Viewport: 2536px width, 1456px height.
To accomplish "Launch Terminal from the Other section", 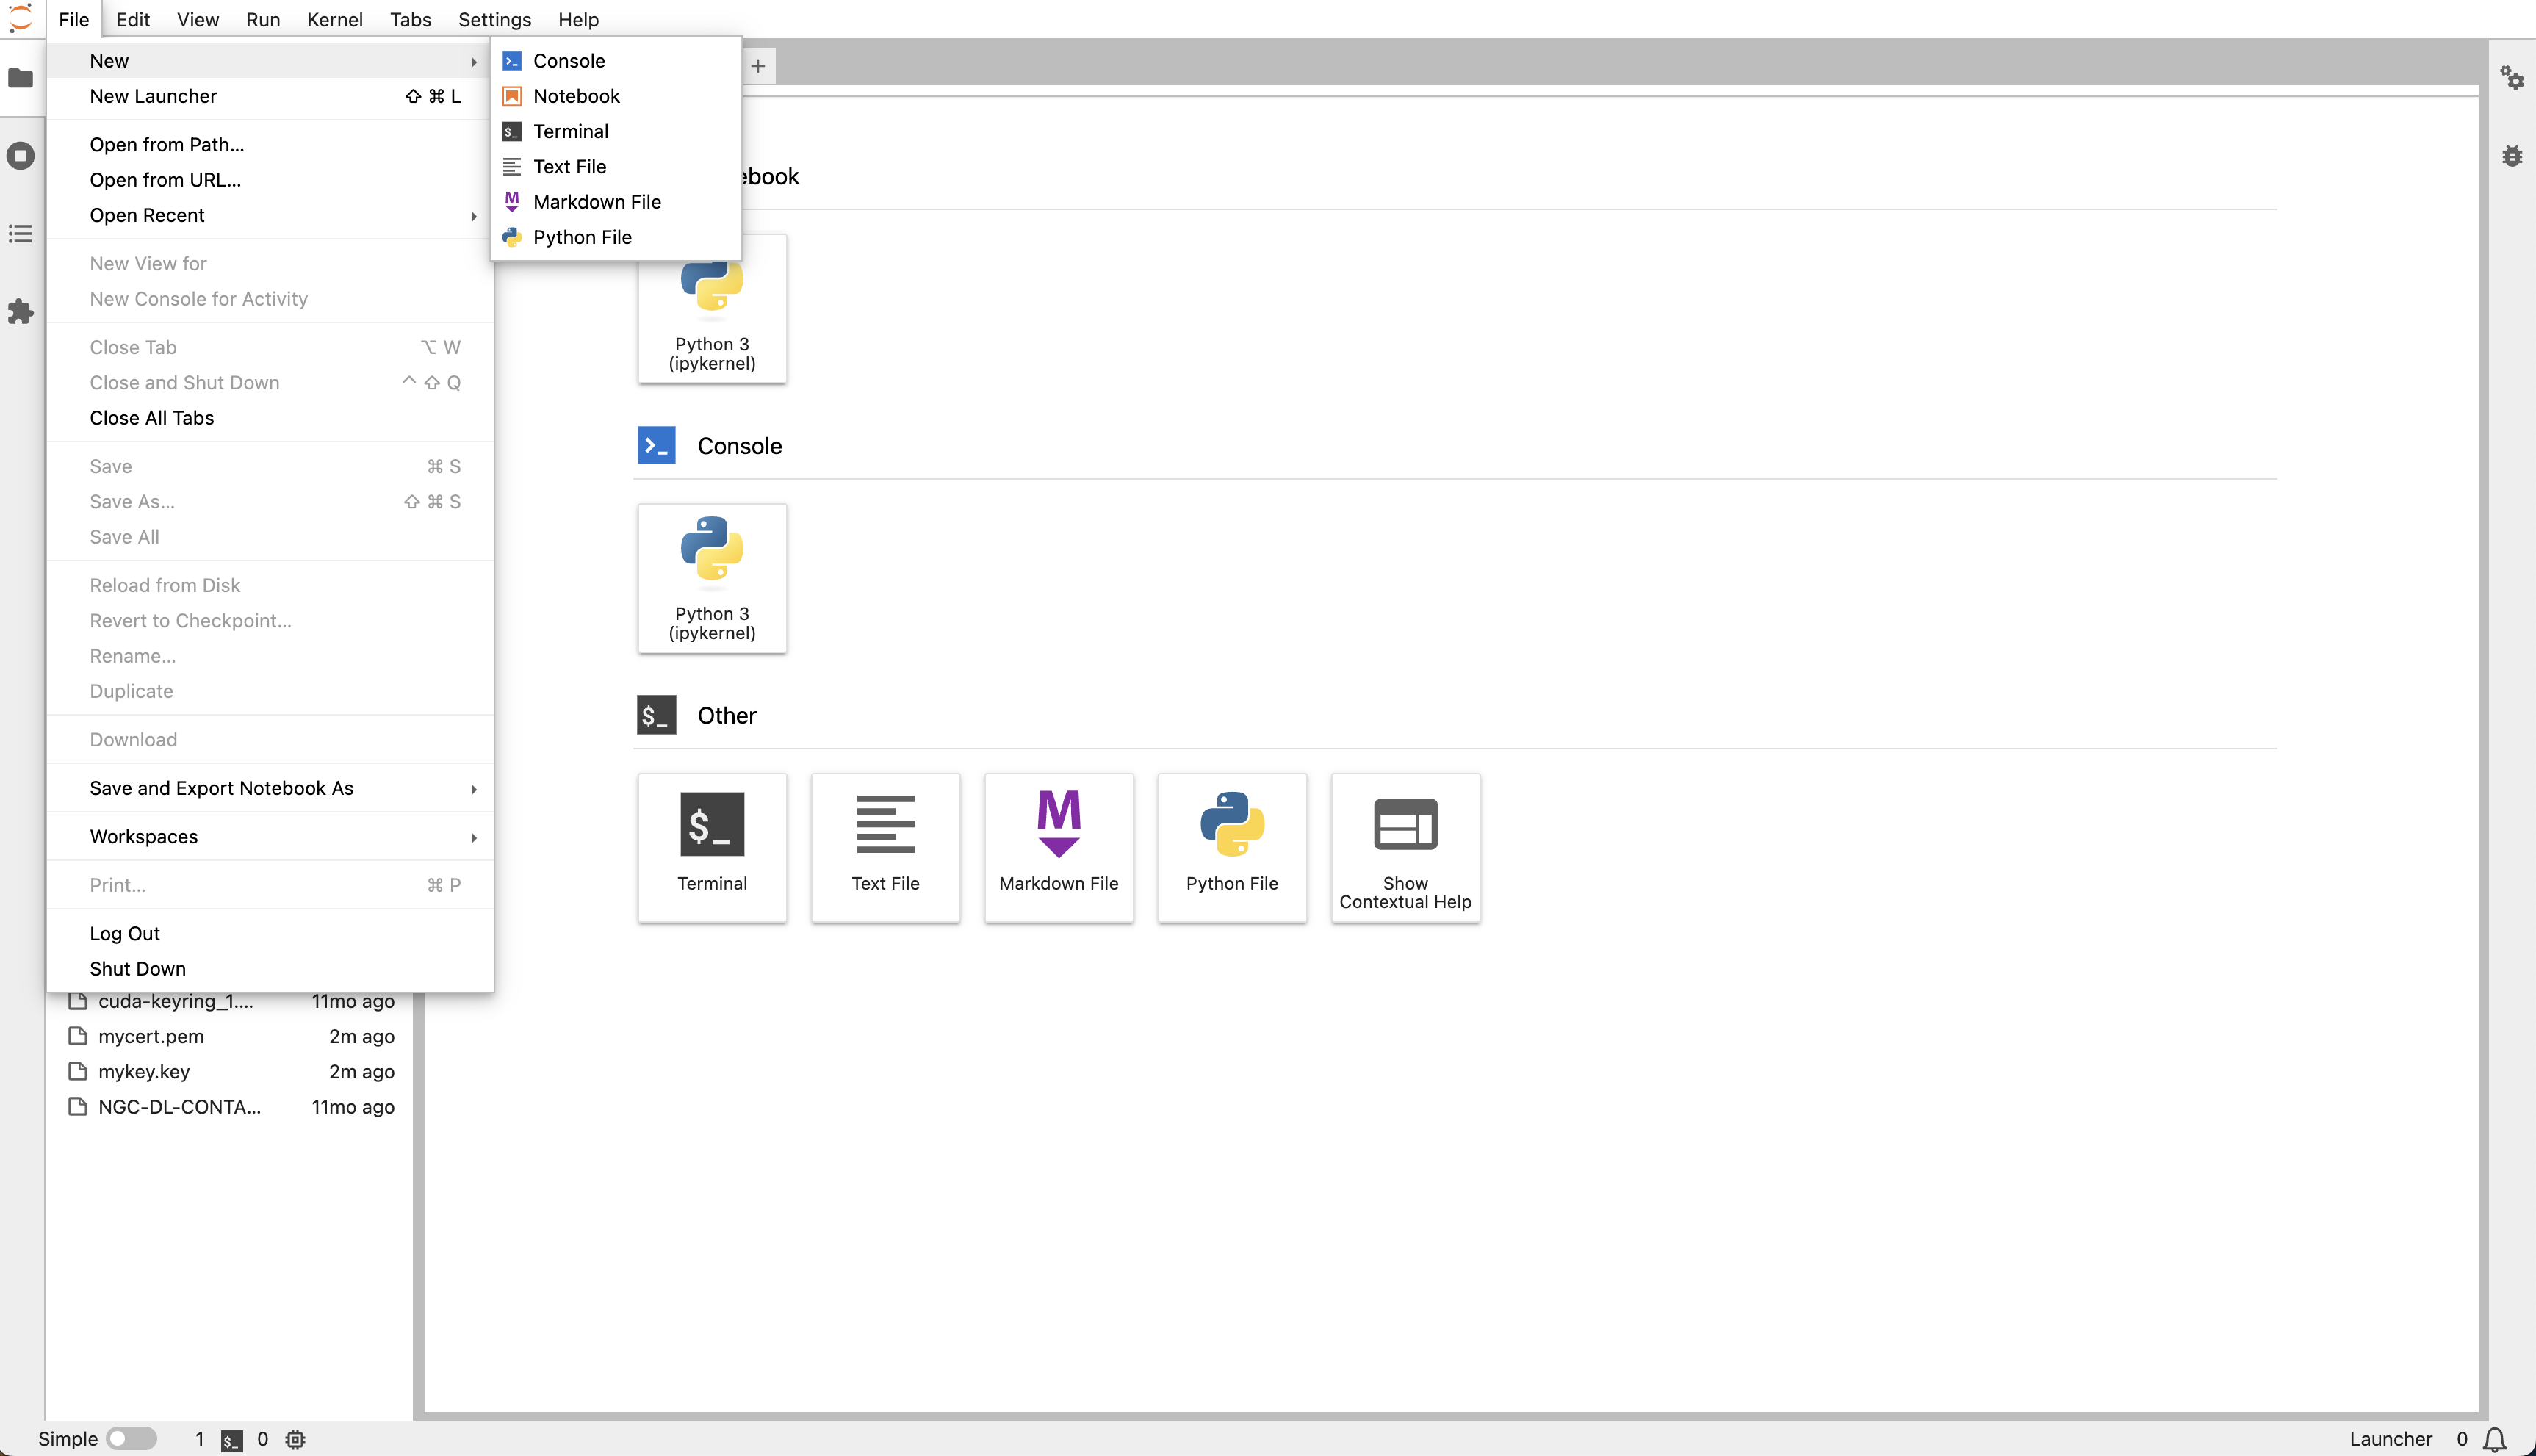I will (712, 847).
